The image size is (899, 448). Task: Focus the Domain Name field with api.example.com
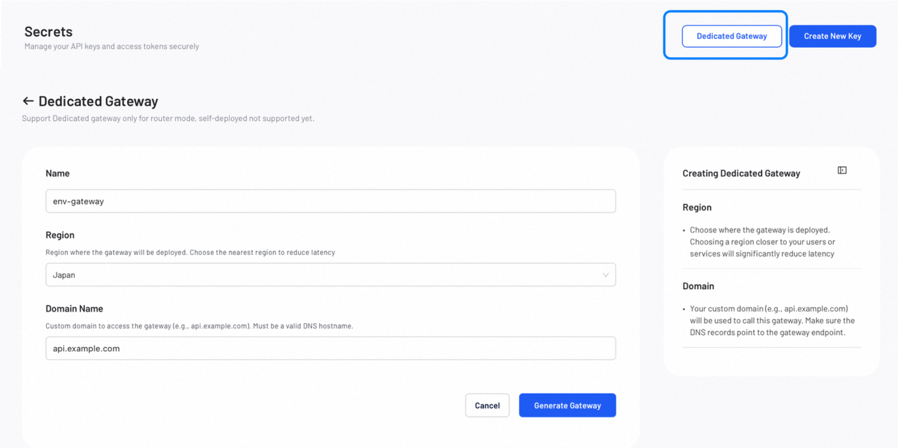point(331,348)
